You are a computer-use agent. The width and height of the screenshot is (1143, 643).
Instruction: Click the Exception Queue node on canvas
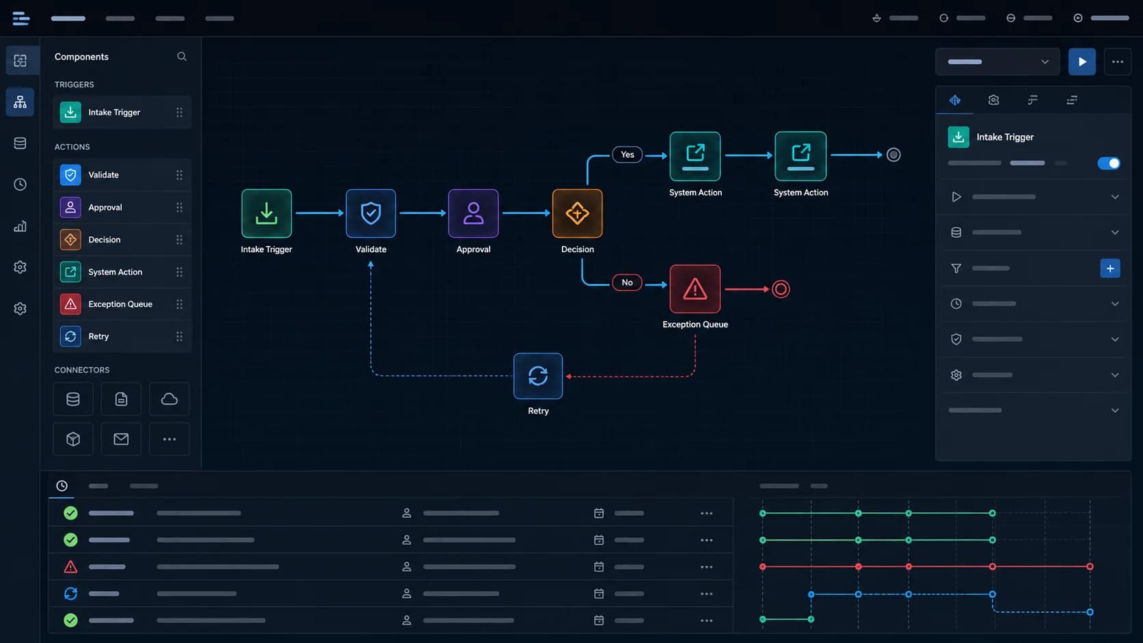tap(695, 289)
